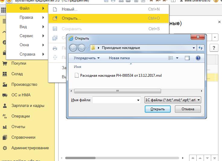
Task: Open the Сервис menu
Action: 27,36
